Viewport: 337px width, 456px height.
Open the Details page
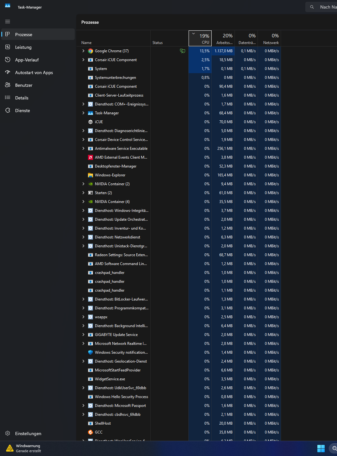pyautogui.click(x=38, y=98)
